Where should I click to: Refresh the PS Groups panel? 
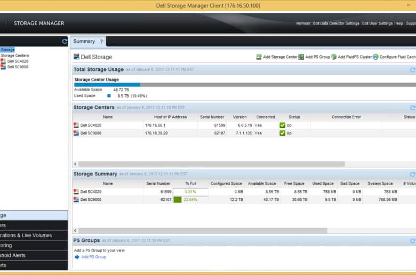pos(413,241)
